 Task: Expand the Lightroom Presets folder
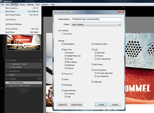click(10, 64)
